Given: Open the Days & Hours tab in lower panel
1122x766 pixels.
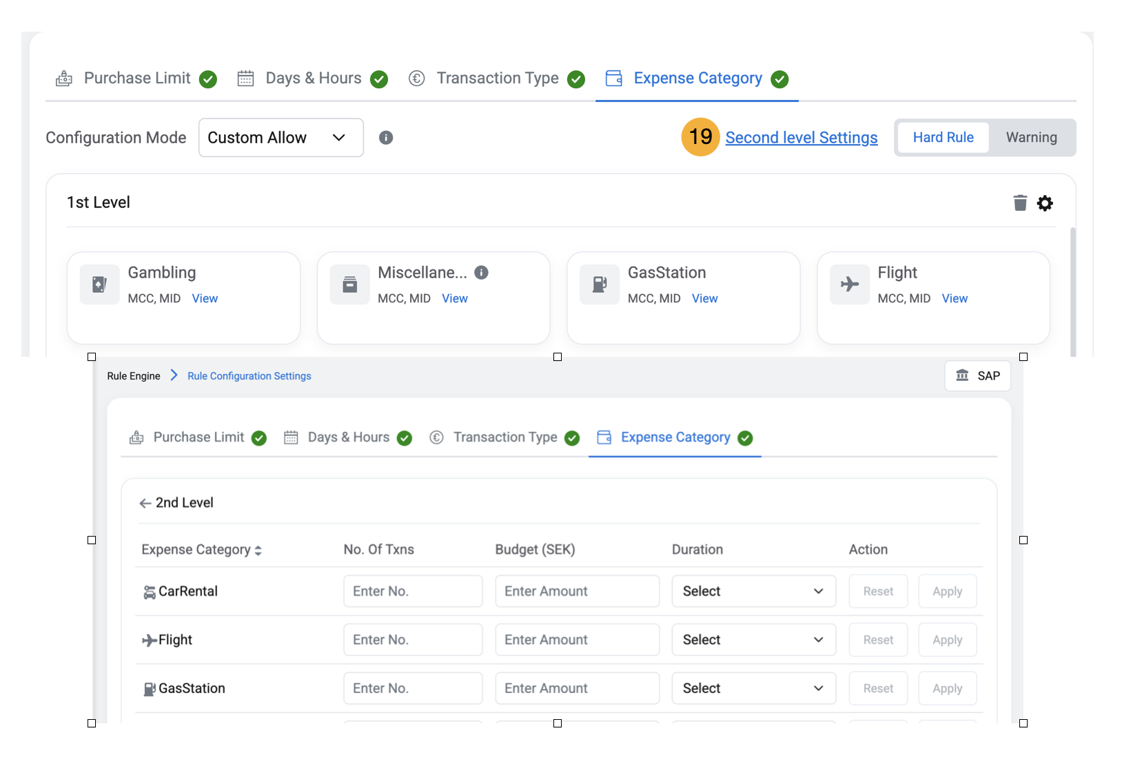Looking at the screenshot, I should point(348,437).
